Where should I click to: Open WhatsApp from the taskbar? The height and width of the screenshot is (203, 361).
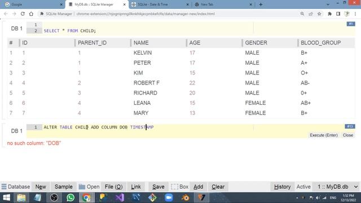tap(70, 198)
